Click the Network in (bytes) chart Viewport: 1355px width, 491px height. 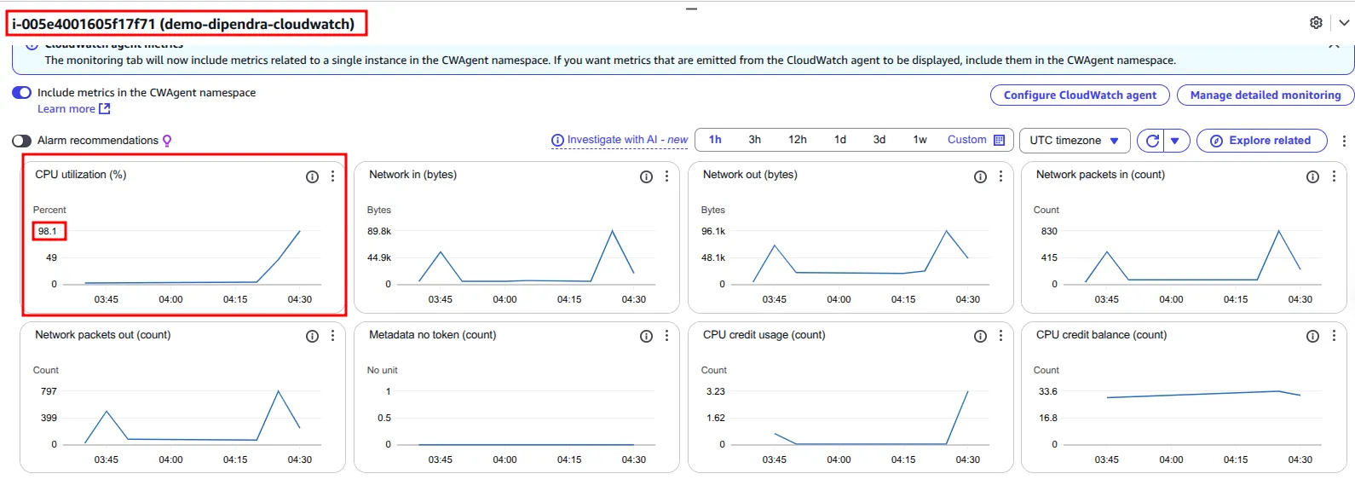[x=527, y=257]
